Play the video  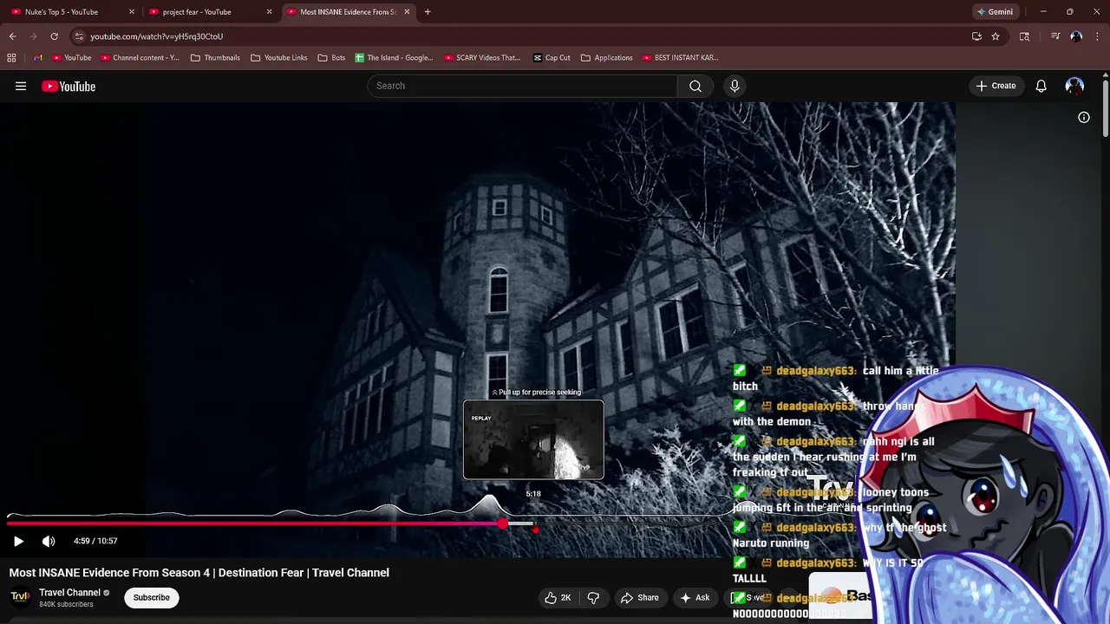18,541
